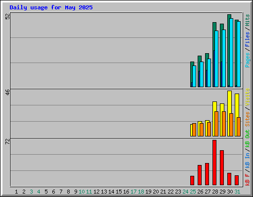Select day '14' on the x-axis
This screenshot has width=253, height=197.
pyautogui.click(x=111, y=192)
